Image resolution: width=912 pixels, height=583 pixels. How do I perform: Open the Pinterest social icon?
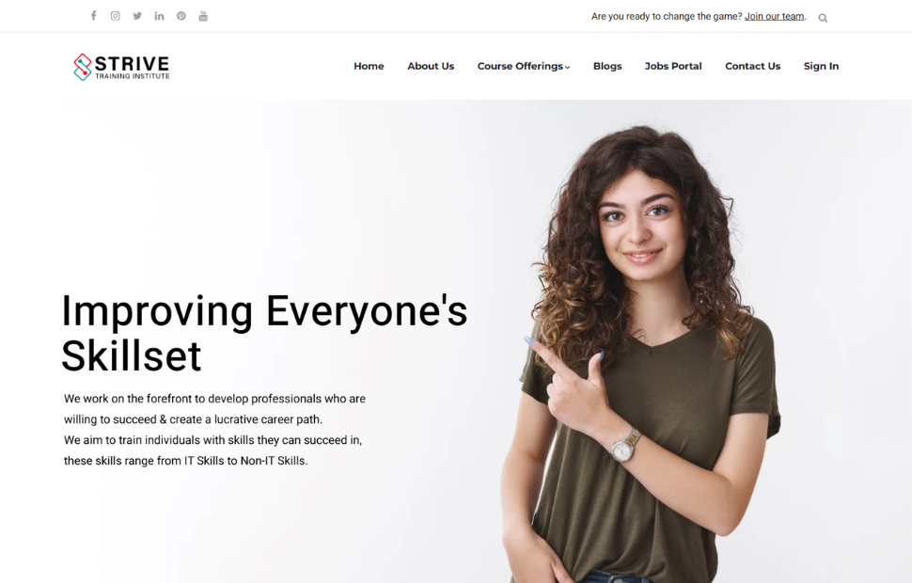181,16
